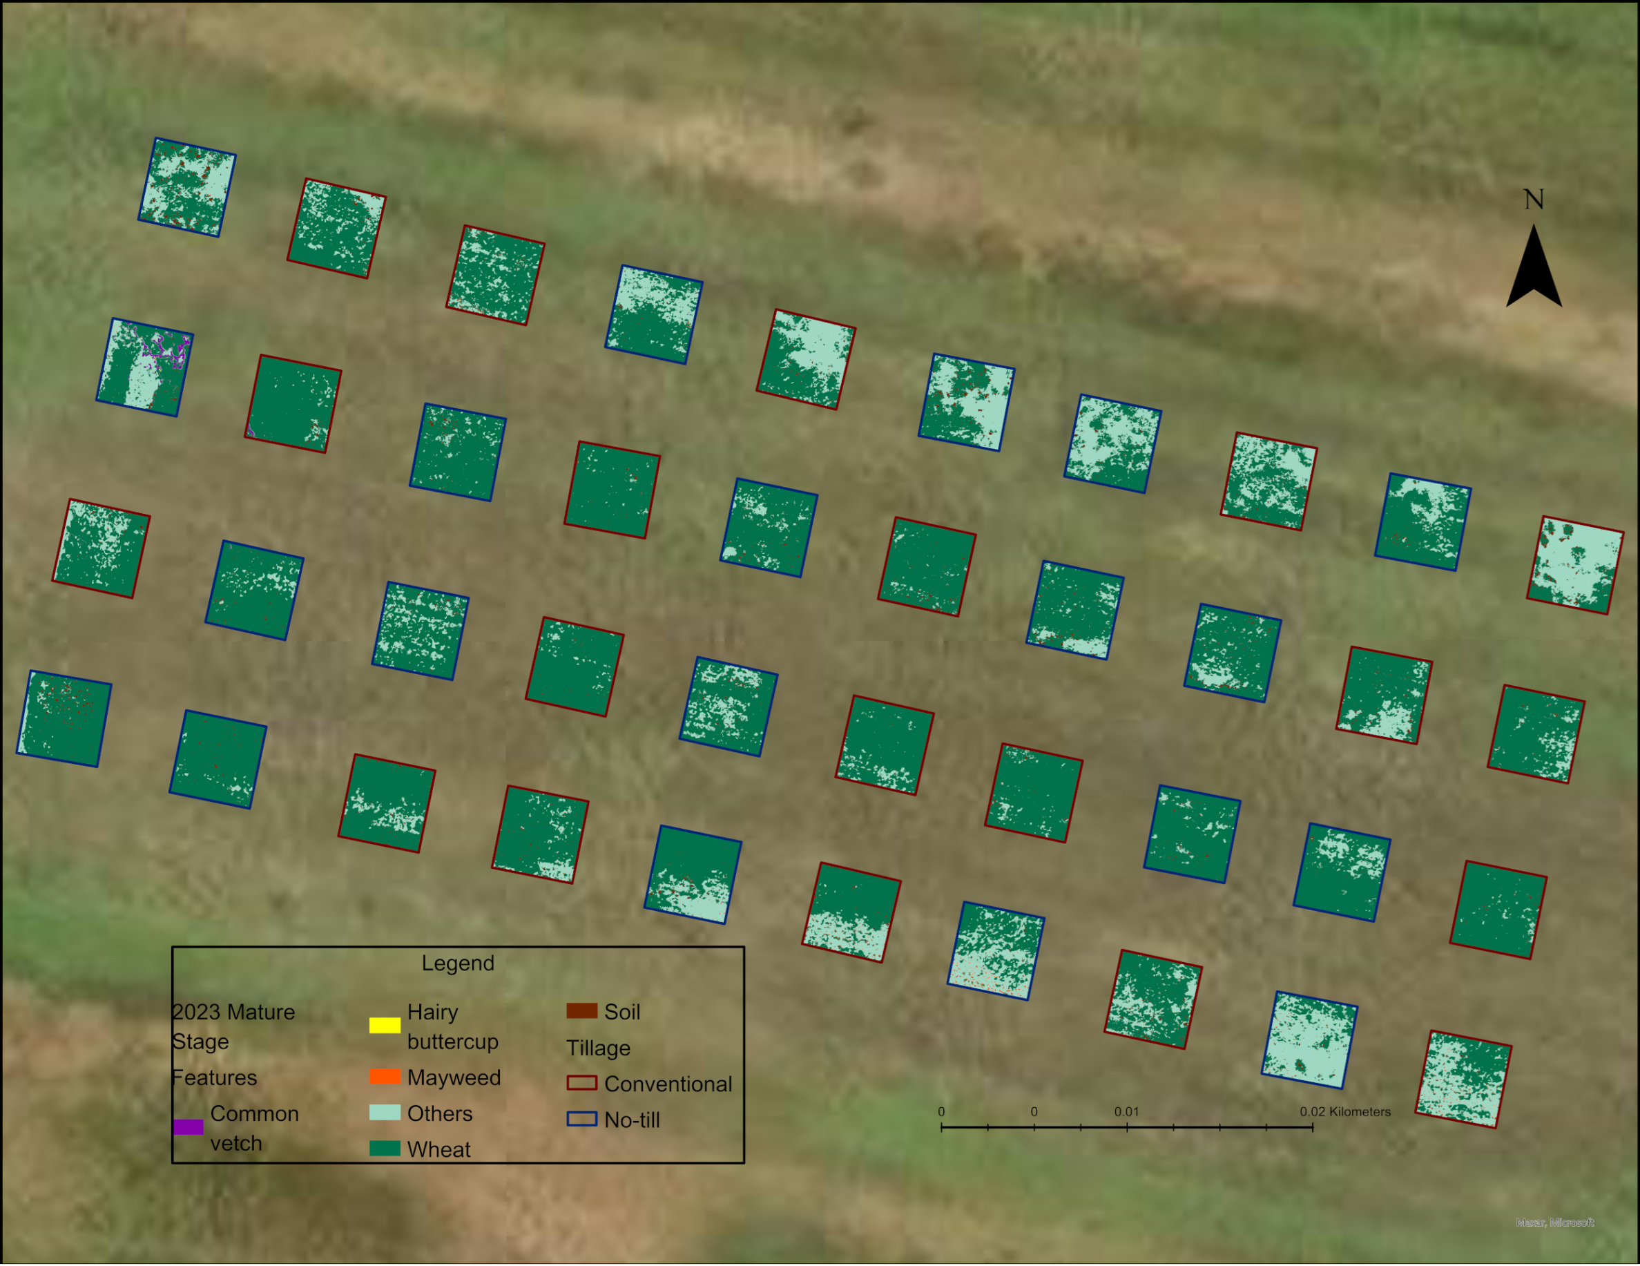Click the light green Others legend swatch
Image resolution: width=1640 pixels, height=1266 pixels.
(x=385, y=1113)
